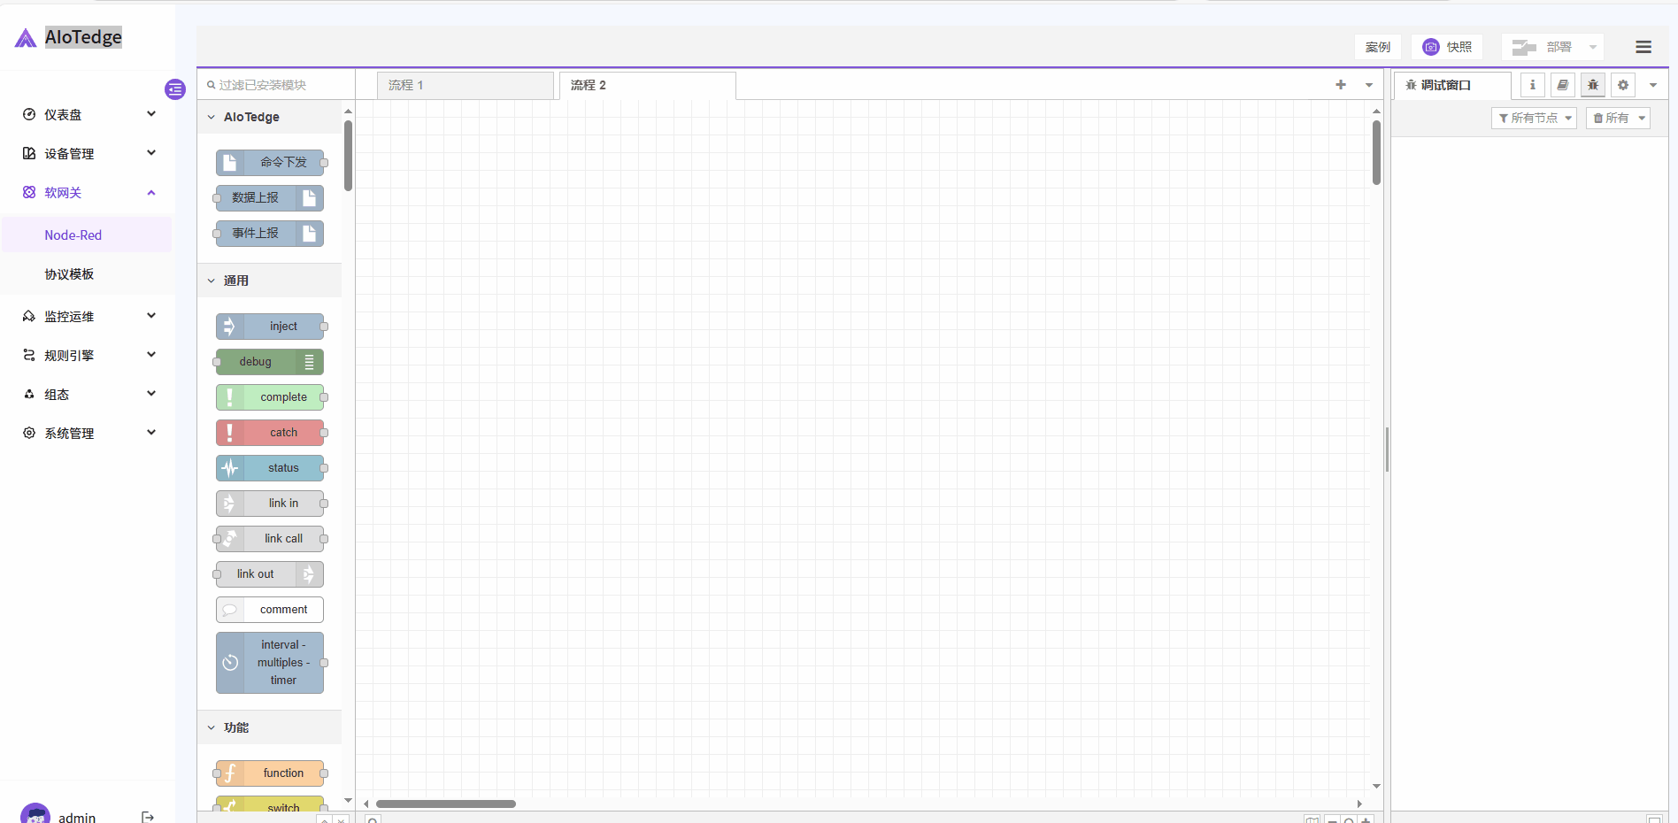The image size is (1678, 823).
Task: Switch to the 流程 2 tab
Action: coord(647,85)
